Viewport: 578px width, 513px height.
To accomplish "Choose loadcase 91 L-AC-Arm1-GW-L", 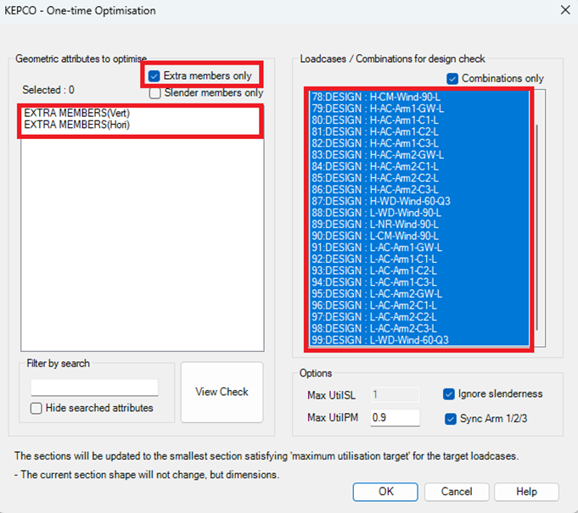I will pos(376,247).
